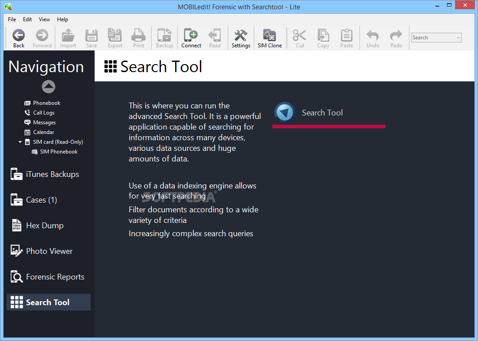Click the Hex Dump binary file icon

pos(16,226)
